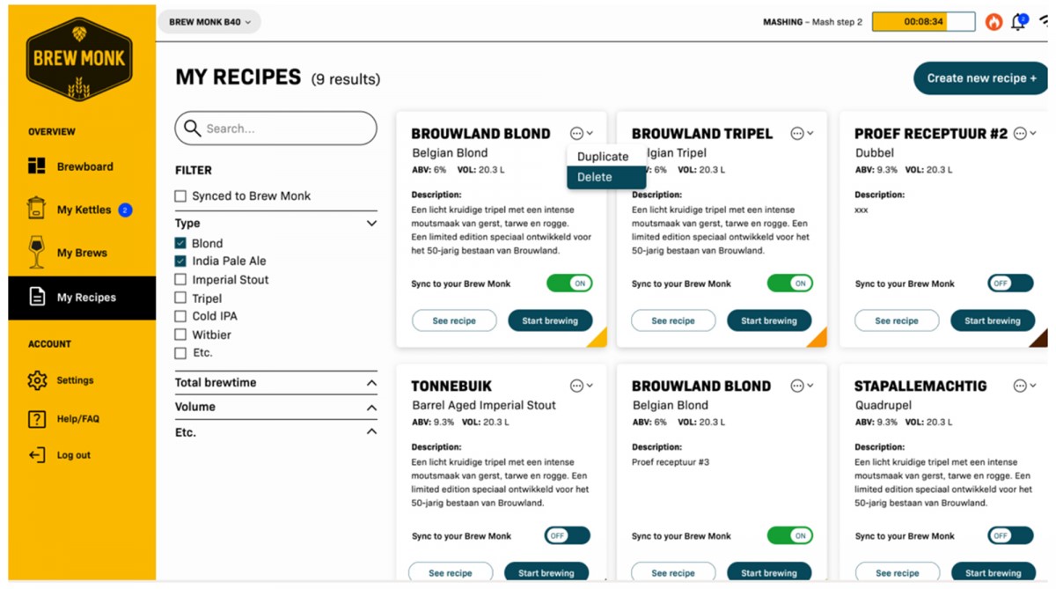Check the Synced to Brew Monk filter

[180, 196]
